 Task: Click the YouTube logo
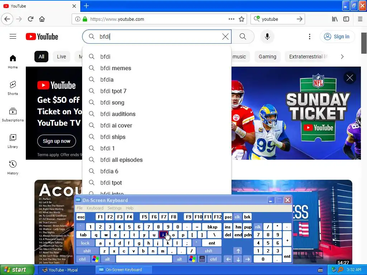pyautogui.click(x=42, y=37)
